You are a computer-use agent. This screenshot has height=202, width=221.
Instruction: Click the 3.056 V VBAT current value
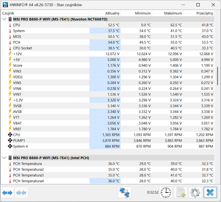[113, 123]
